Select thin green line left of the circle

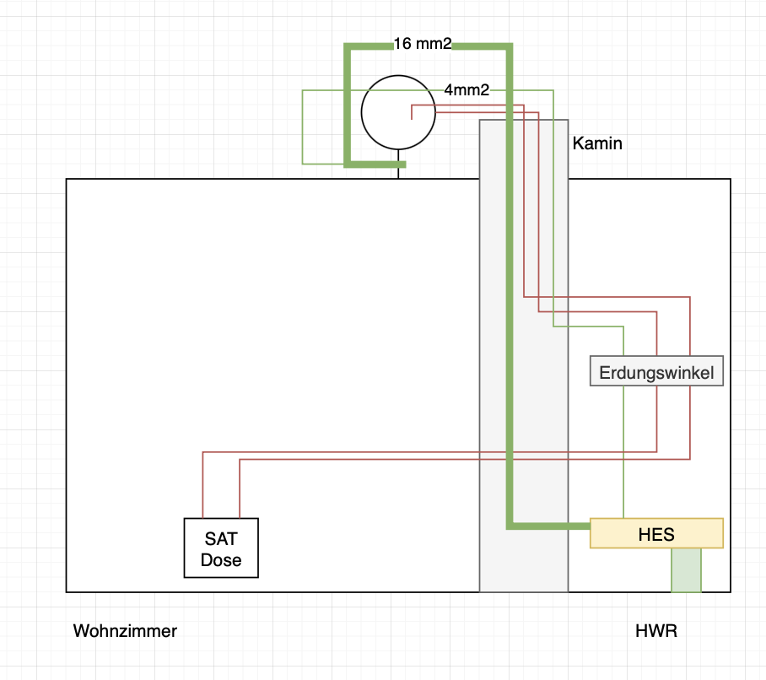[x=303, y=127]
